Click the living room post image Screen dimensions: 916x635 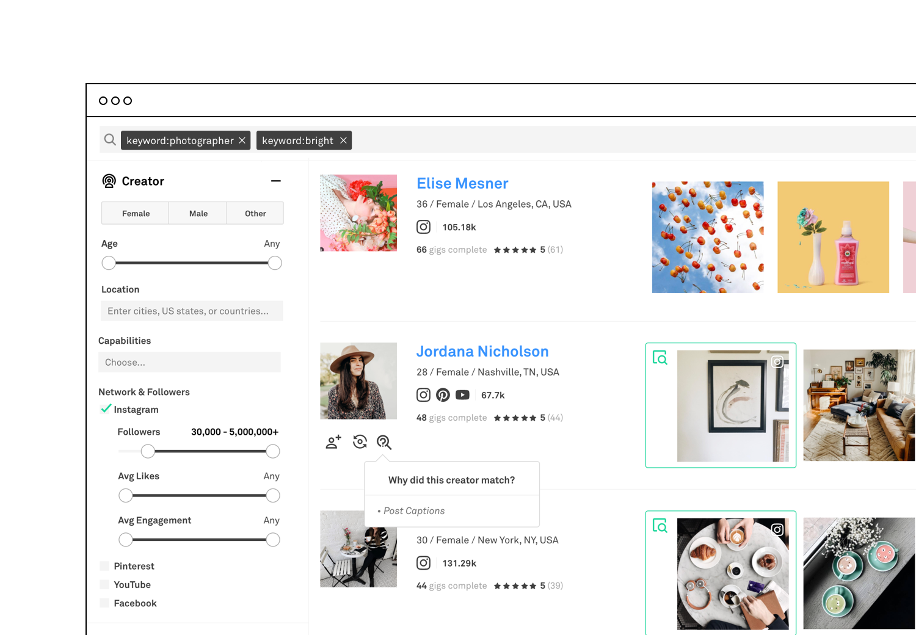point(859,405)
